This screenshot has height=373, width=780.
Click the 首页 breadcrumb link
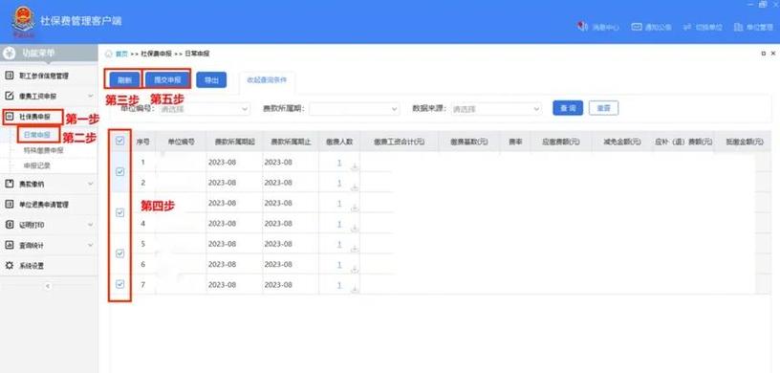pos(121,54)
